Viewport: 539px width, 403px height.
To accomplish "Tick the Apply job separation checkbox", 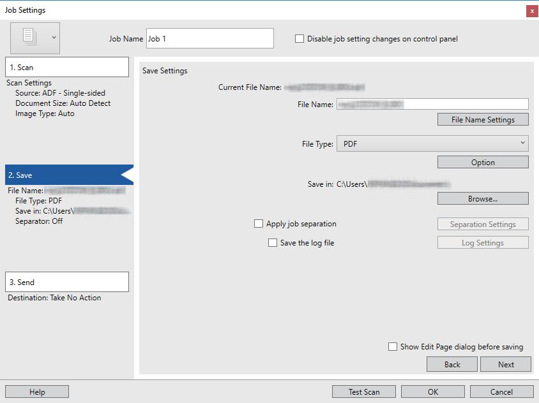I will click(259, 224).
